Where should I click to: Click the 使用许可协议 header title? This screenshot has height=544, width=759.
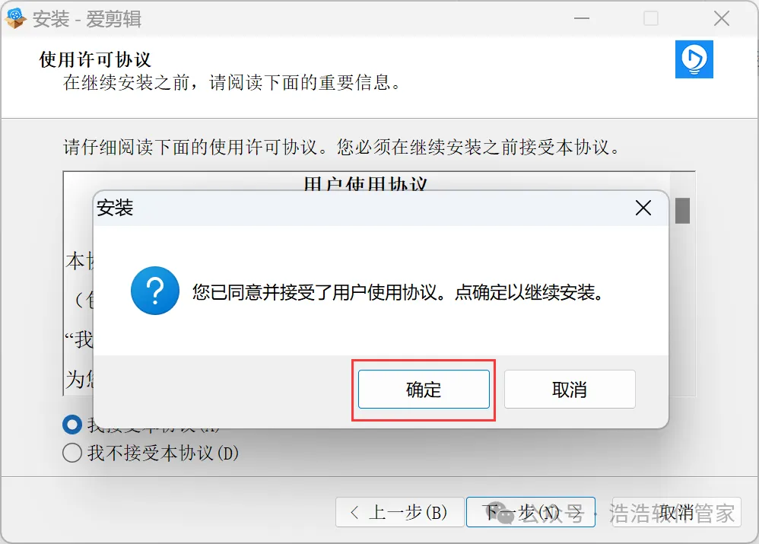coord(95,59)
